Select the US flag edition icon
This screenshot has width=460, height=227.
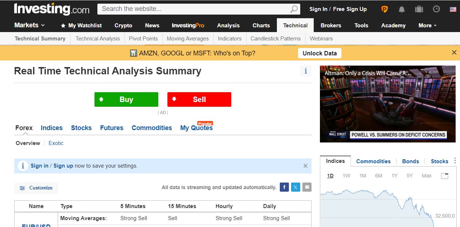pyautogui.click(x=453, y=9)
